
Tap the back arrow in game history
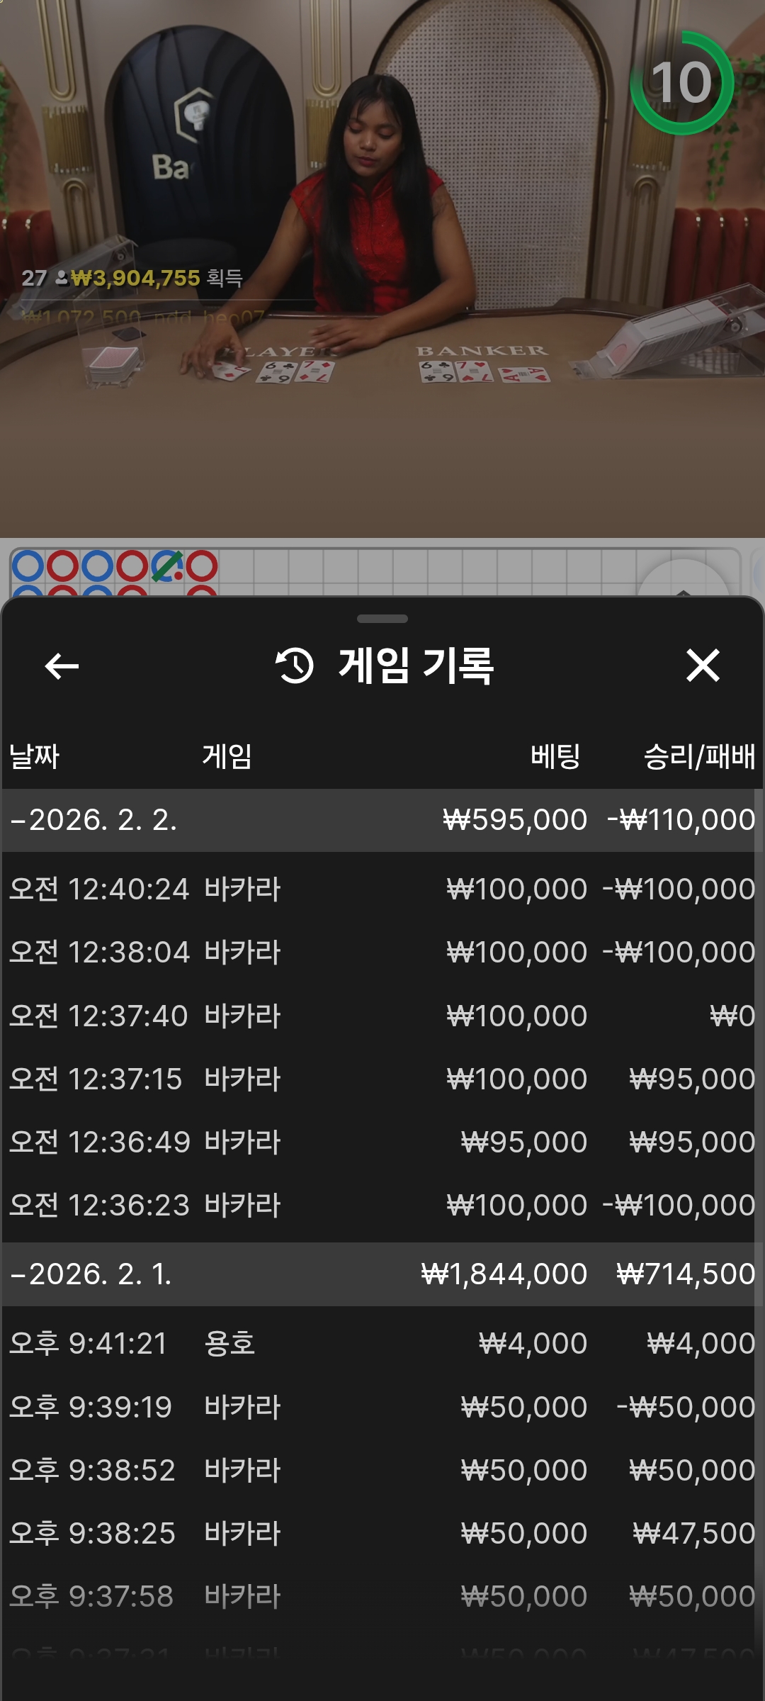(x=62, y=666)
